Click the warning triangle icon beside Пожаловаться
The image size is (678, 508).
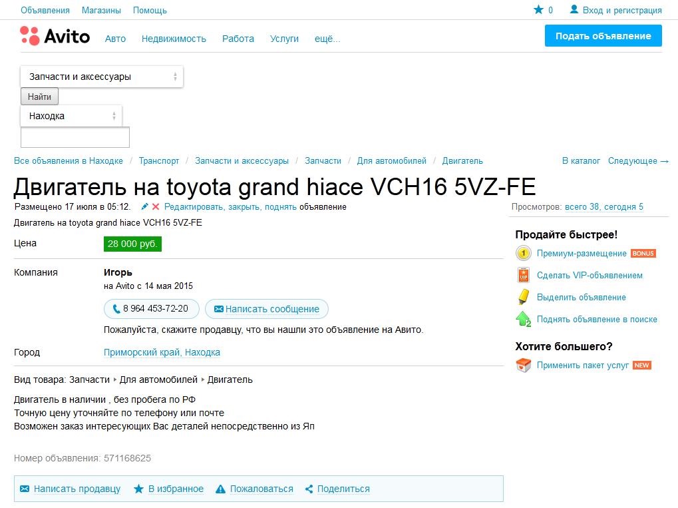220,489
